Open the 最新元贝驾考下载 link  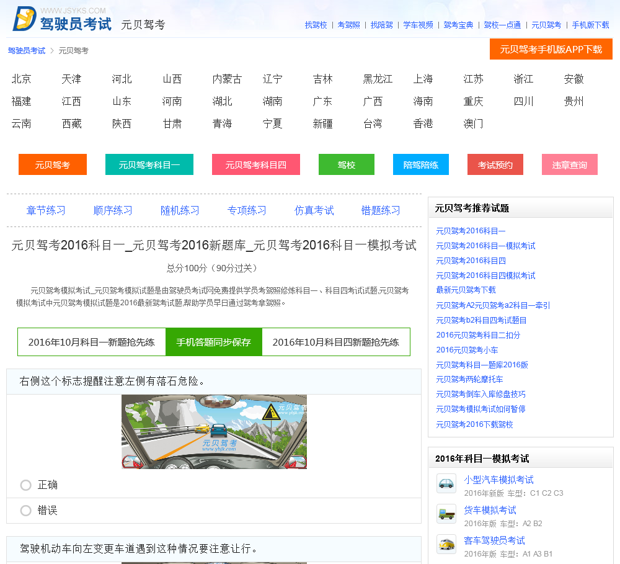466,290
